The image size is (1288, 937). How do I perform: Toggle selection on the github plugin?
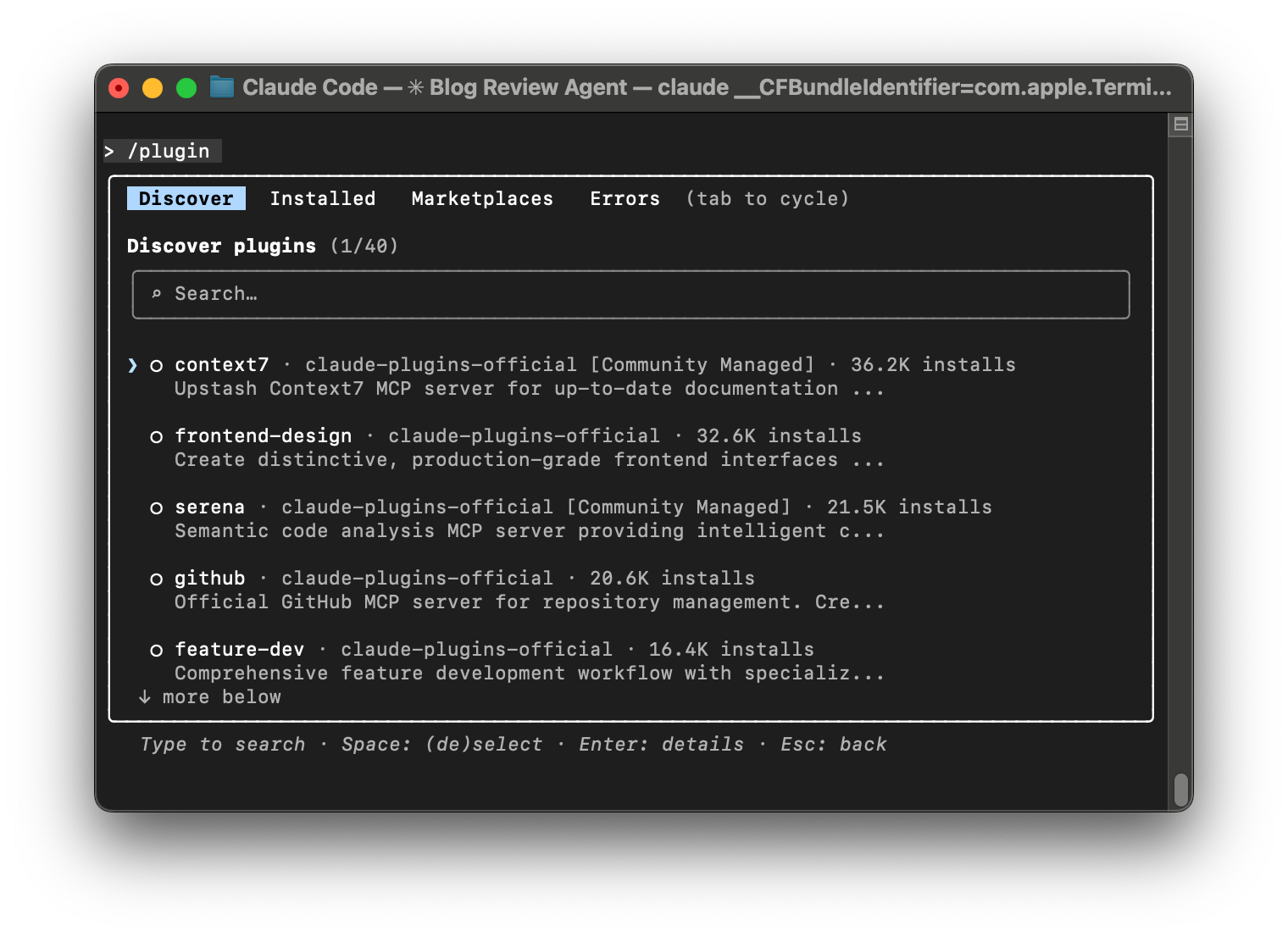click(157, 578)
